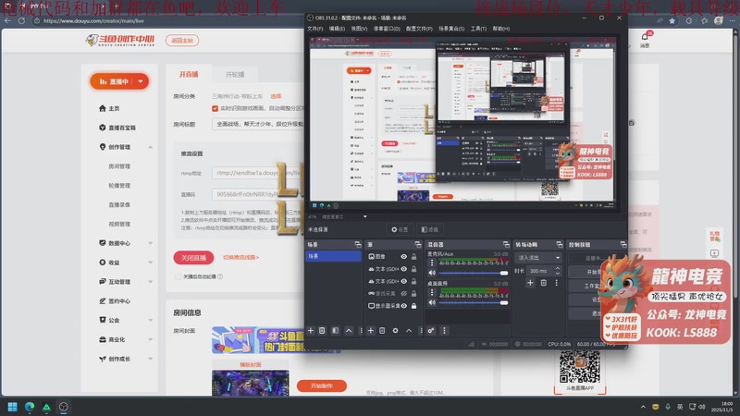Mute the 桌面音频 speaker icon
Screen dimensions: 740x416
[432, 302]
